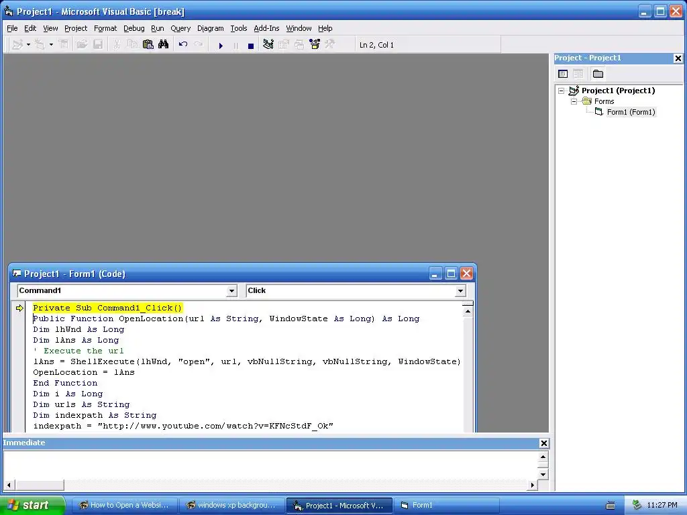Select Project1 (Project1) root tree item
Image resolution: width=687 pixels, height=515 pixels.
click(618, 91)
